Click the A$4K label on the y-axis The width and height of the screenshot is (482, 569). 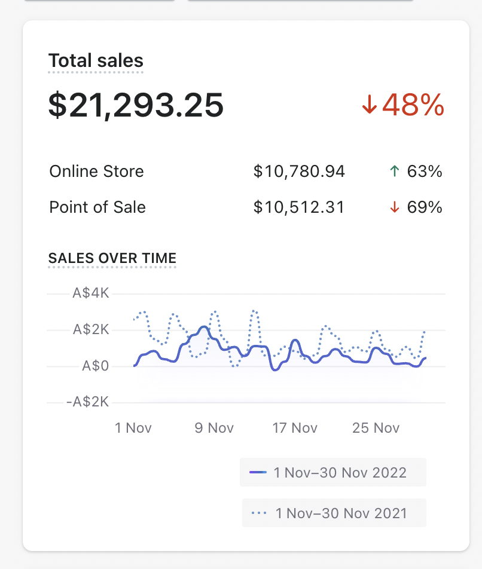(x=91, y=293)
